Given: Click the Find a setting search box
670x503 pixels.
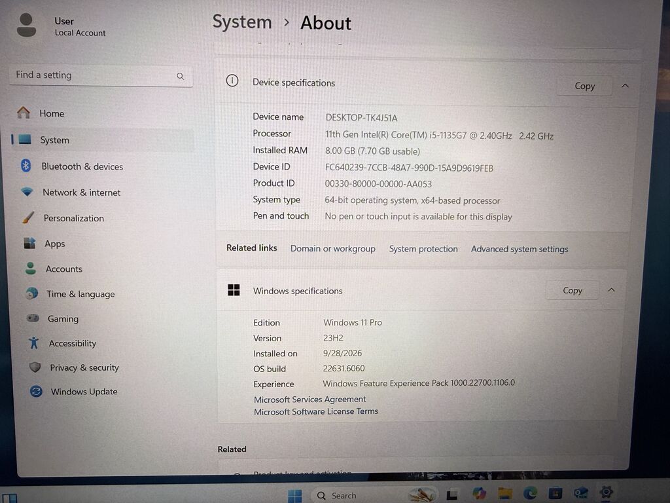Looking at the screenshot, I should 101,75.
